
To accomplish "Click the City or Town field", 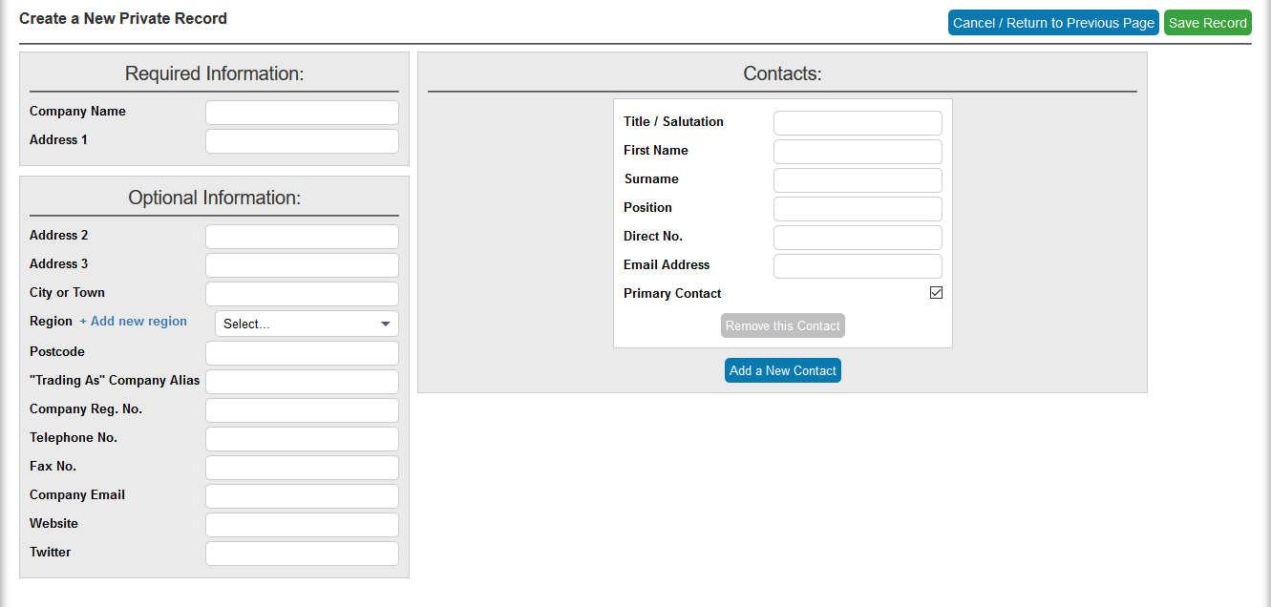I will pyautogui.click(x=302, y=294).
